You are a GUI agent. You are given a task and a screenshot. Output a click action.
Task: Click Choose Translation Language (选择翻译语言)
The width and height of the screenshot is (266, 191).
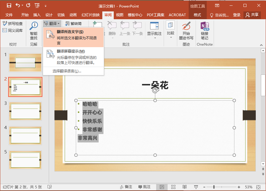(67, 71)
